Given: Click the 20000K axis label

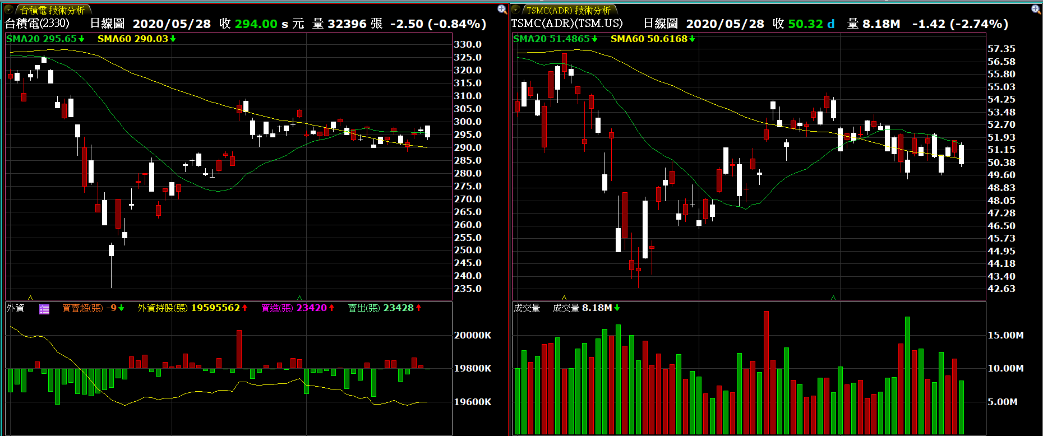Looking at the screenshot, I should [473, 335].
